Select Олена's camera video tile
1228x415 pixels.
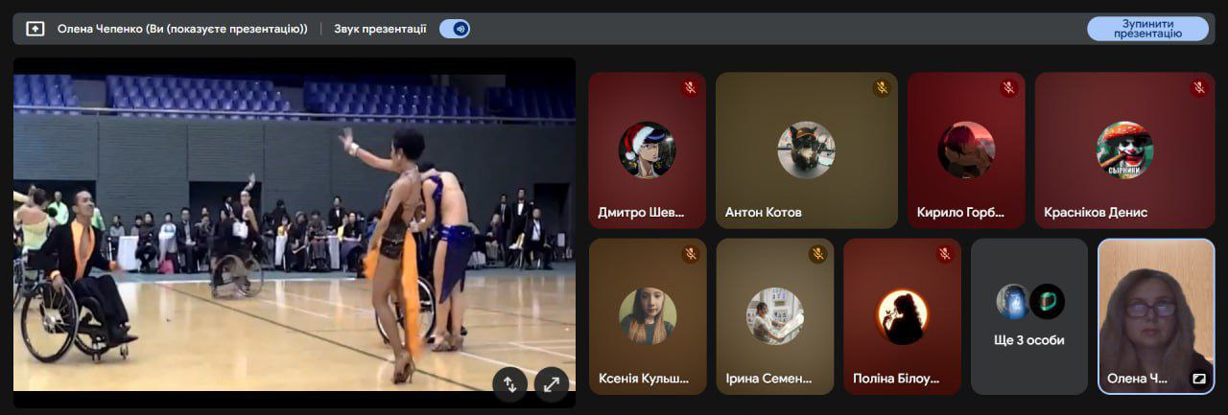[1156, 307]
